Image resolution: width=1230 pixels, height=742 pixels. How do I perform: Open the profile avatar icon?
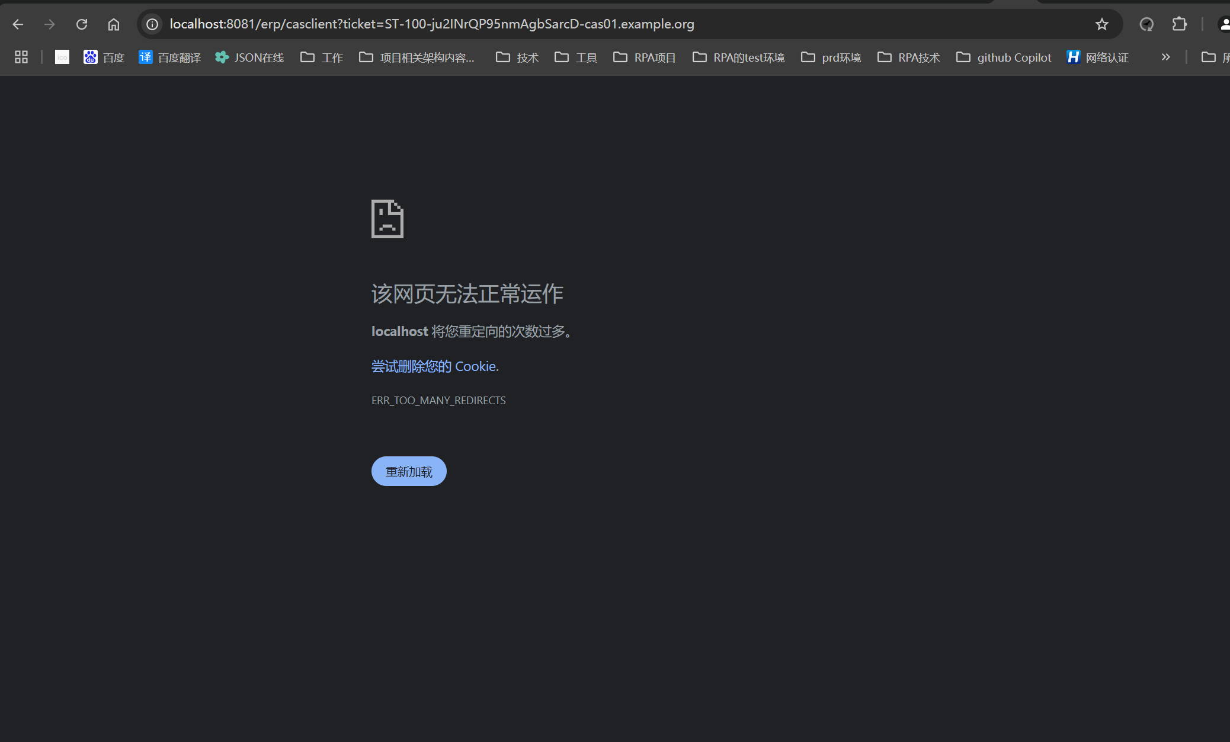coord(1223,24)
